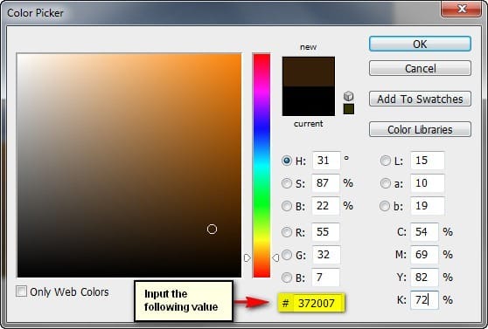Click the Lab b field showing 19
The height and width of the screenshot is (329, 488).
pos(428,206)
